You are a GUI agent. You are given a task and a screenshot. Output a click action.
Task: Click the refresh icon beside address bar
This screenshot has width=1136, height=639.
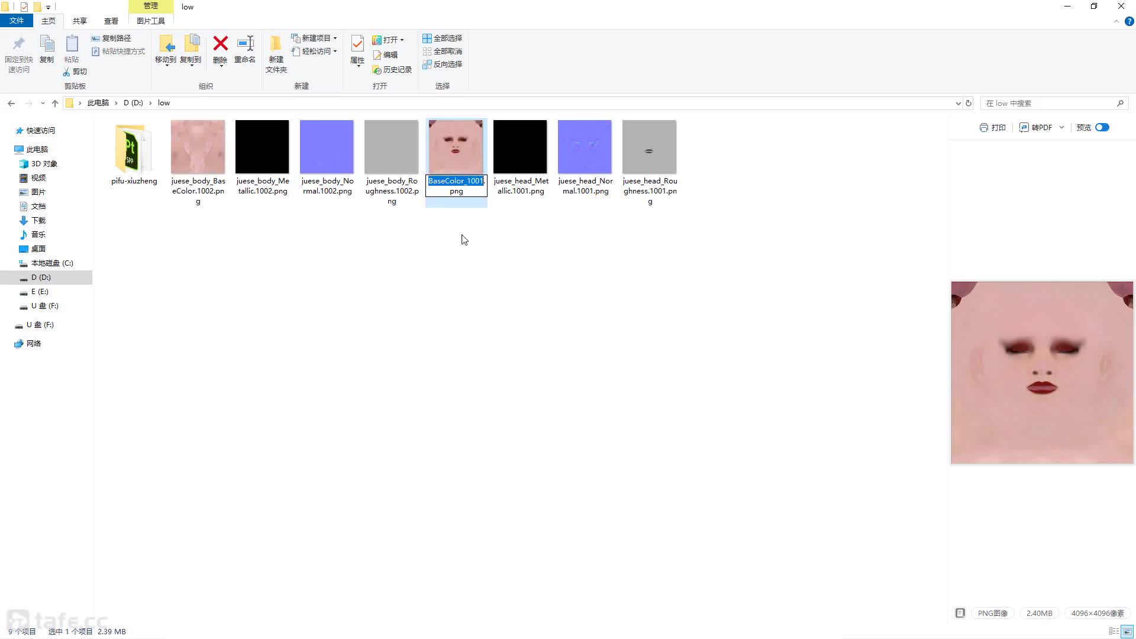(969, 103)
